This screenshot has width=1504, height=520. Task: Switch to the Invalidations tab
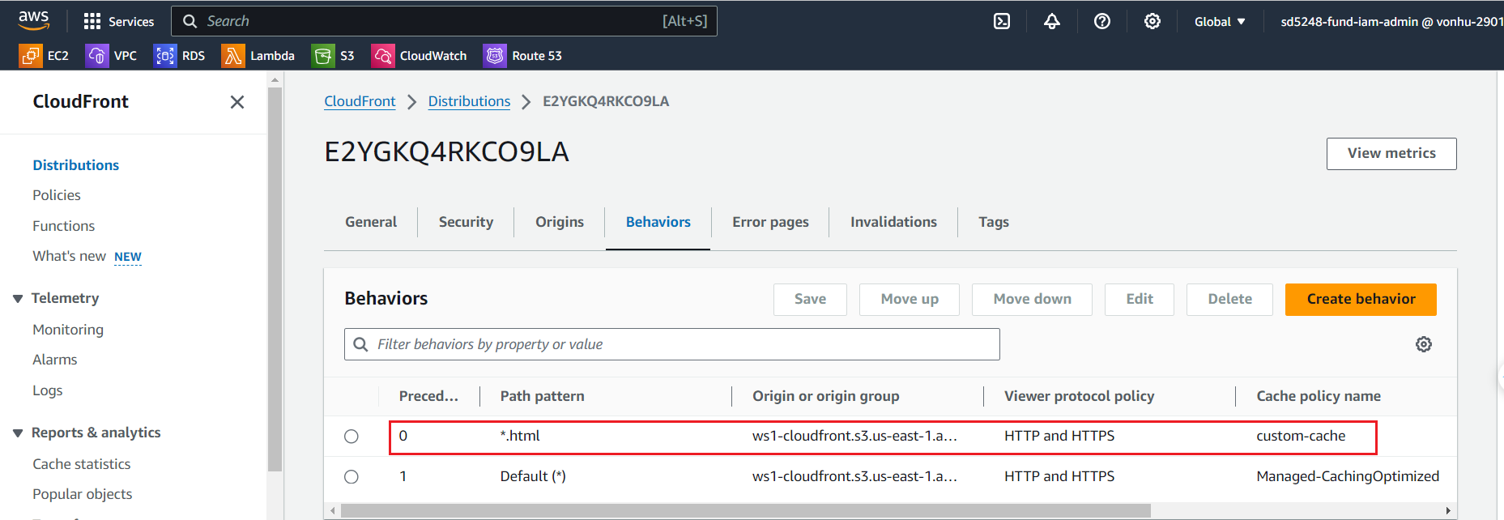893,222
